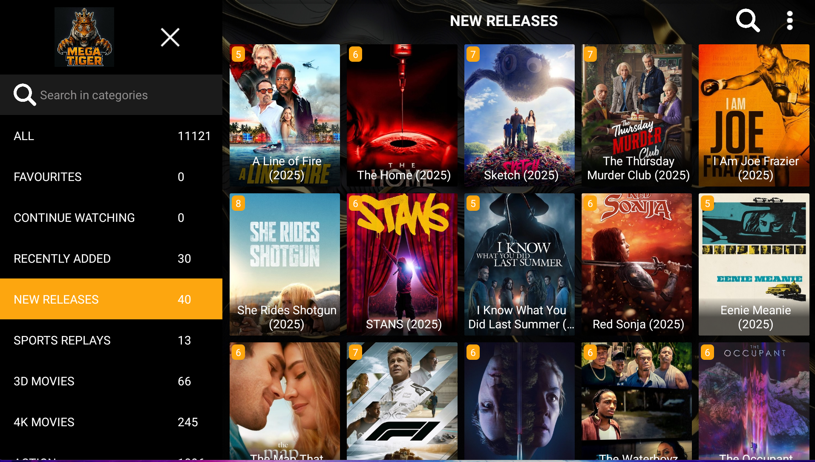
Task: Close the categories side panel
Action: (x=170, y=37)
